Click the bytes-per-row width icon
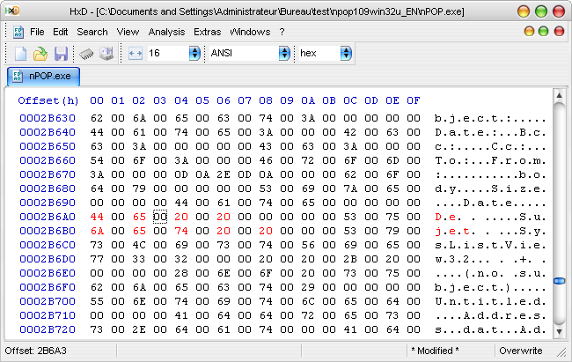Image resolution: width=572 pixels, height=362 pixels. point(135,54)
